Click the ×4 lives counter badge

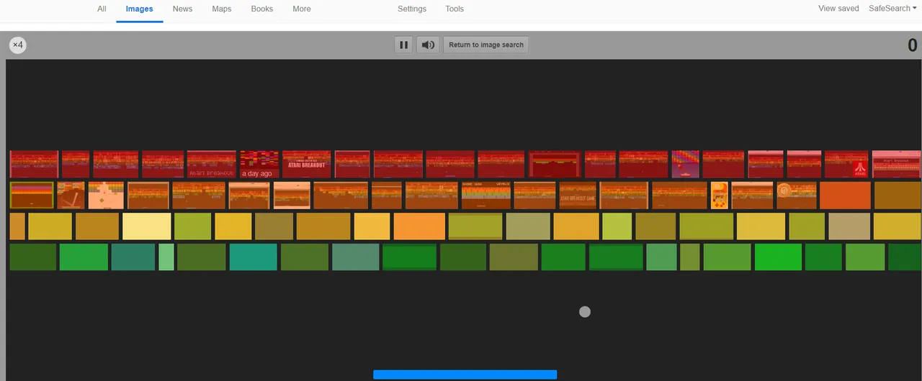point(18,45)
